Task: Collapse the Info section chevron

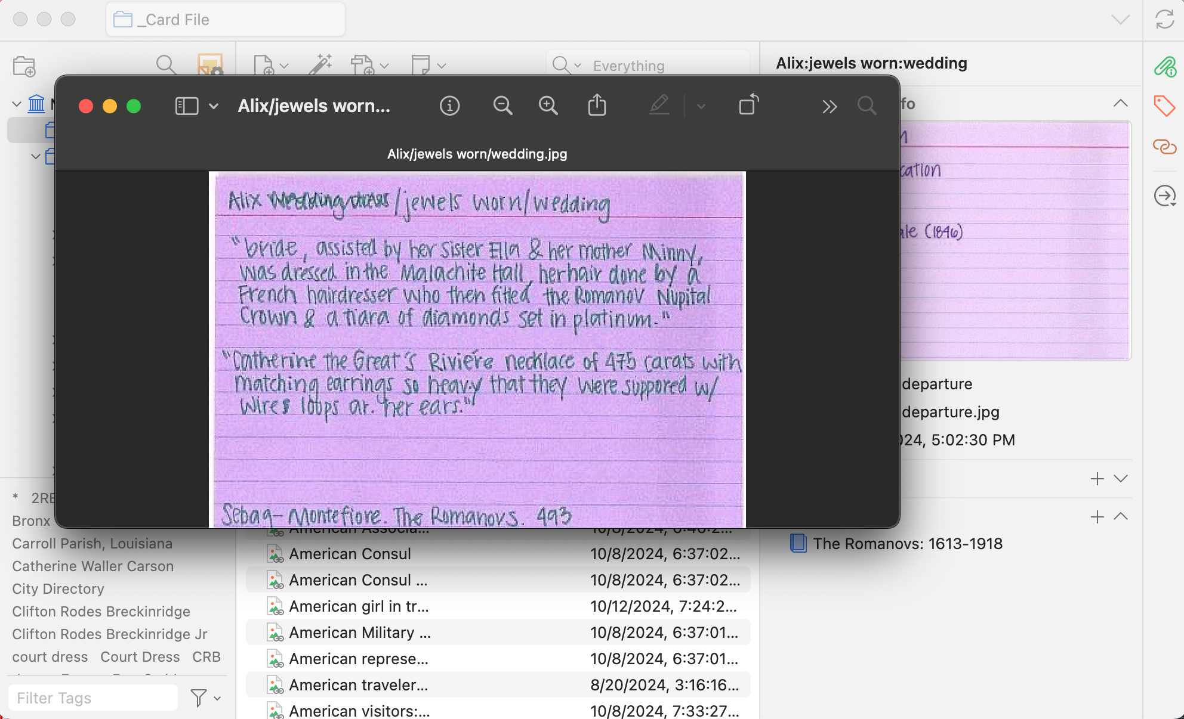Action: 1120,103
